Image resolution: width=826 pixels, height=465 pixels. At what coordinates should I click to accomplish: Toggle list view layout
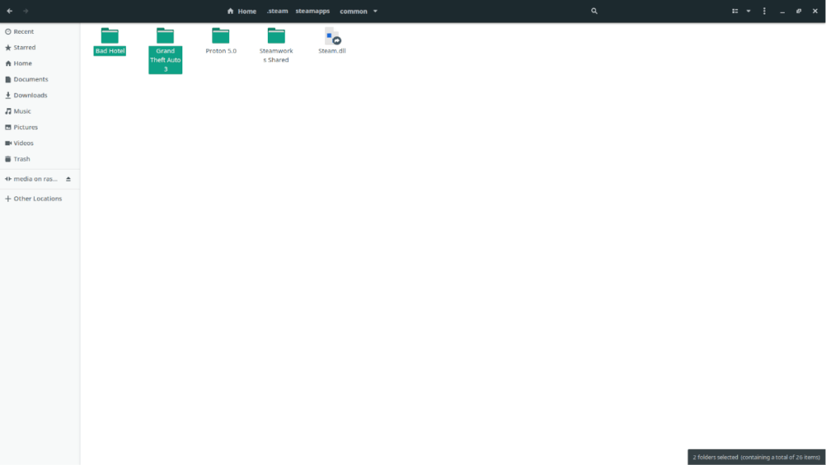click(735, 11)
